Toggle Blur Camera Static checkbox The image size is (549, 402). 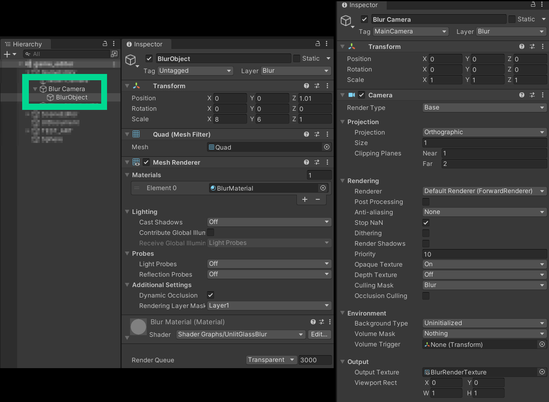click(x=512, y=19)
